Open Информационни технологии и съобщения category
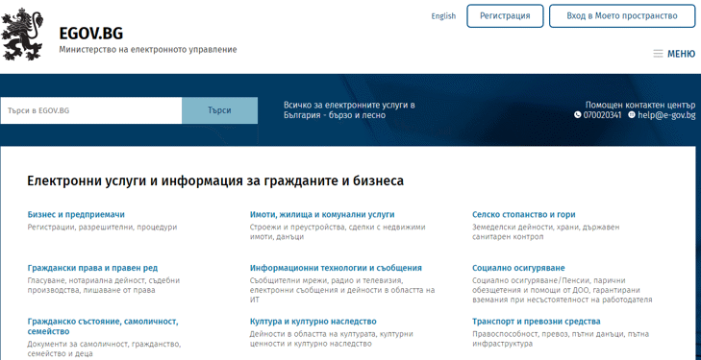This screenshot has height=360, width=701. (336, 268)
